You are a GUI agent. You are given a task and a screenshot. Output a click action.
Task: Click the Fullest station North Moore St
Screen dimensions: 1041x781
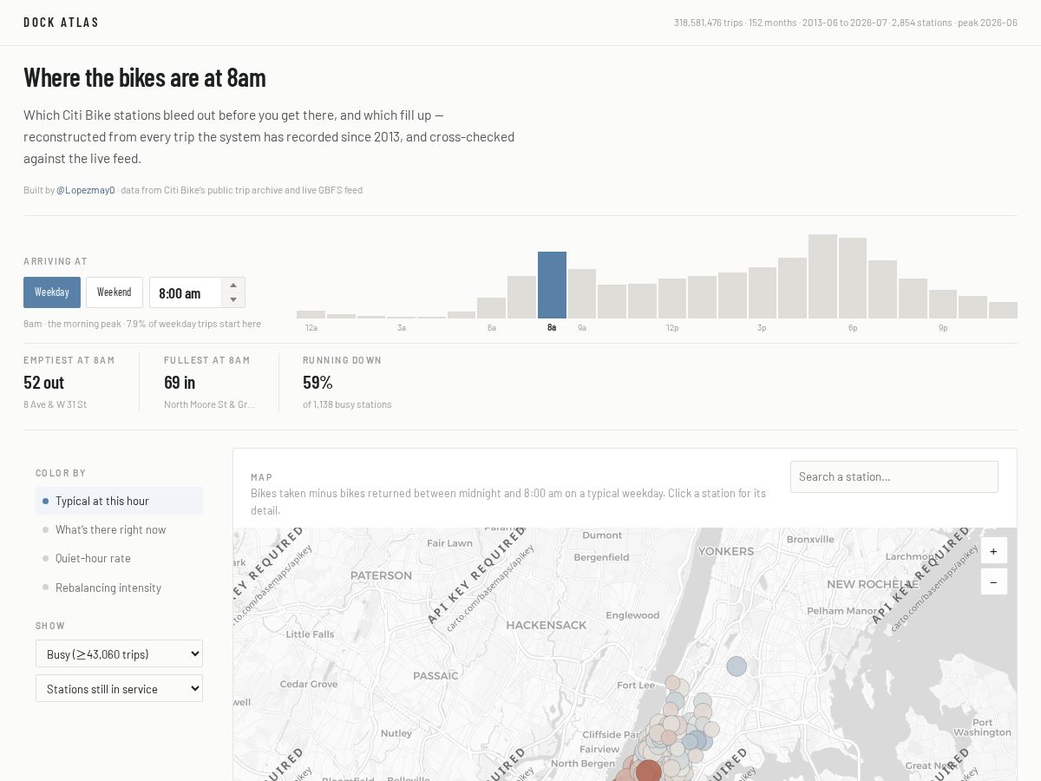[210, 404]
